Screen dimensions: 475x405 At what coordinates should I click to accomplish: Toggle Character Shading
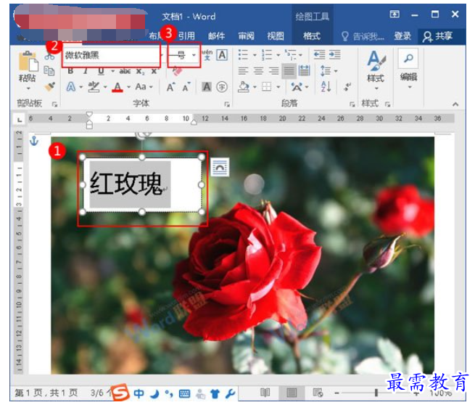point(207,87)
